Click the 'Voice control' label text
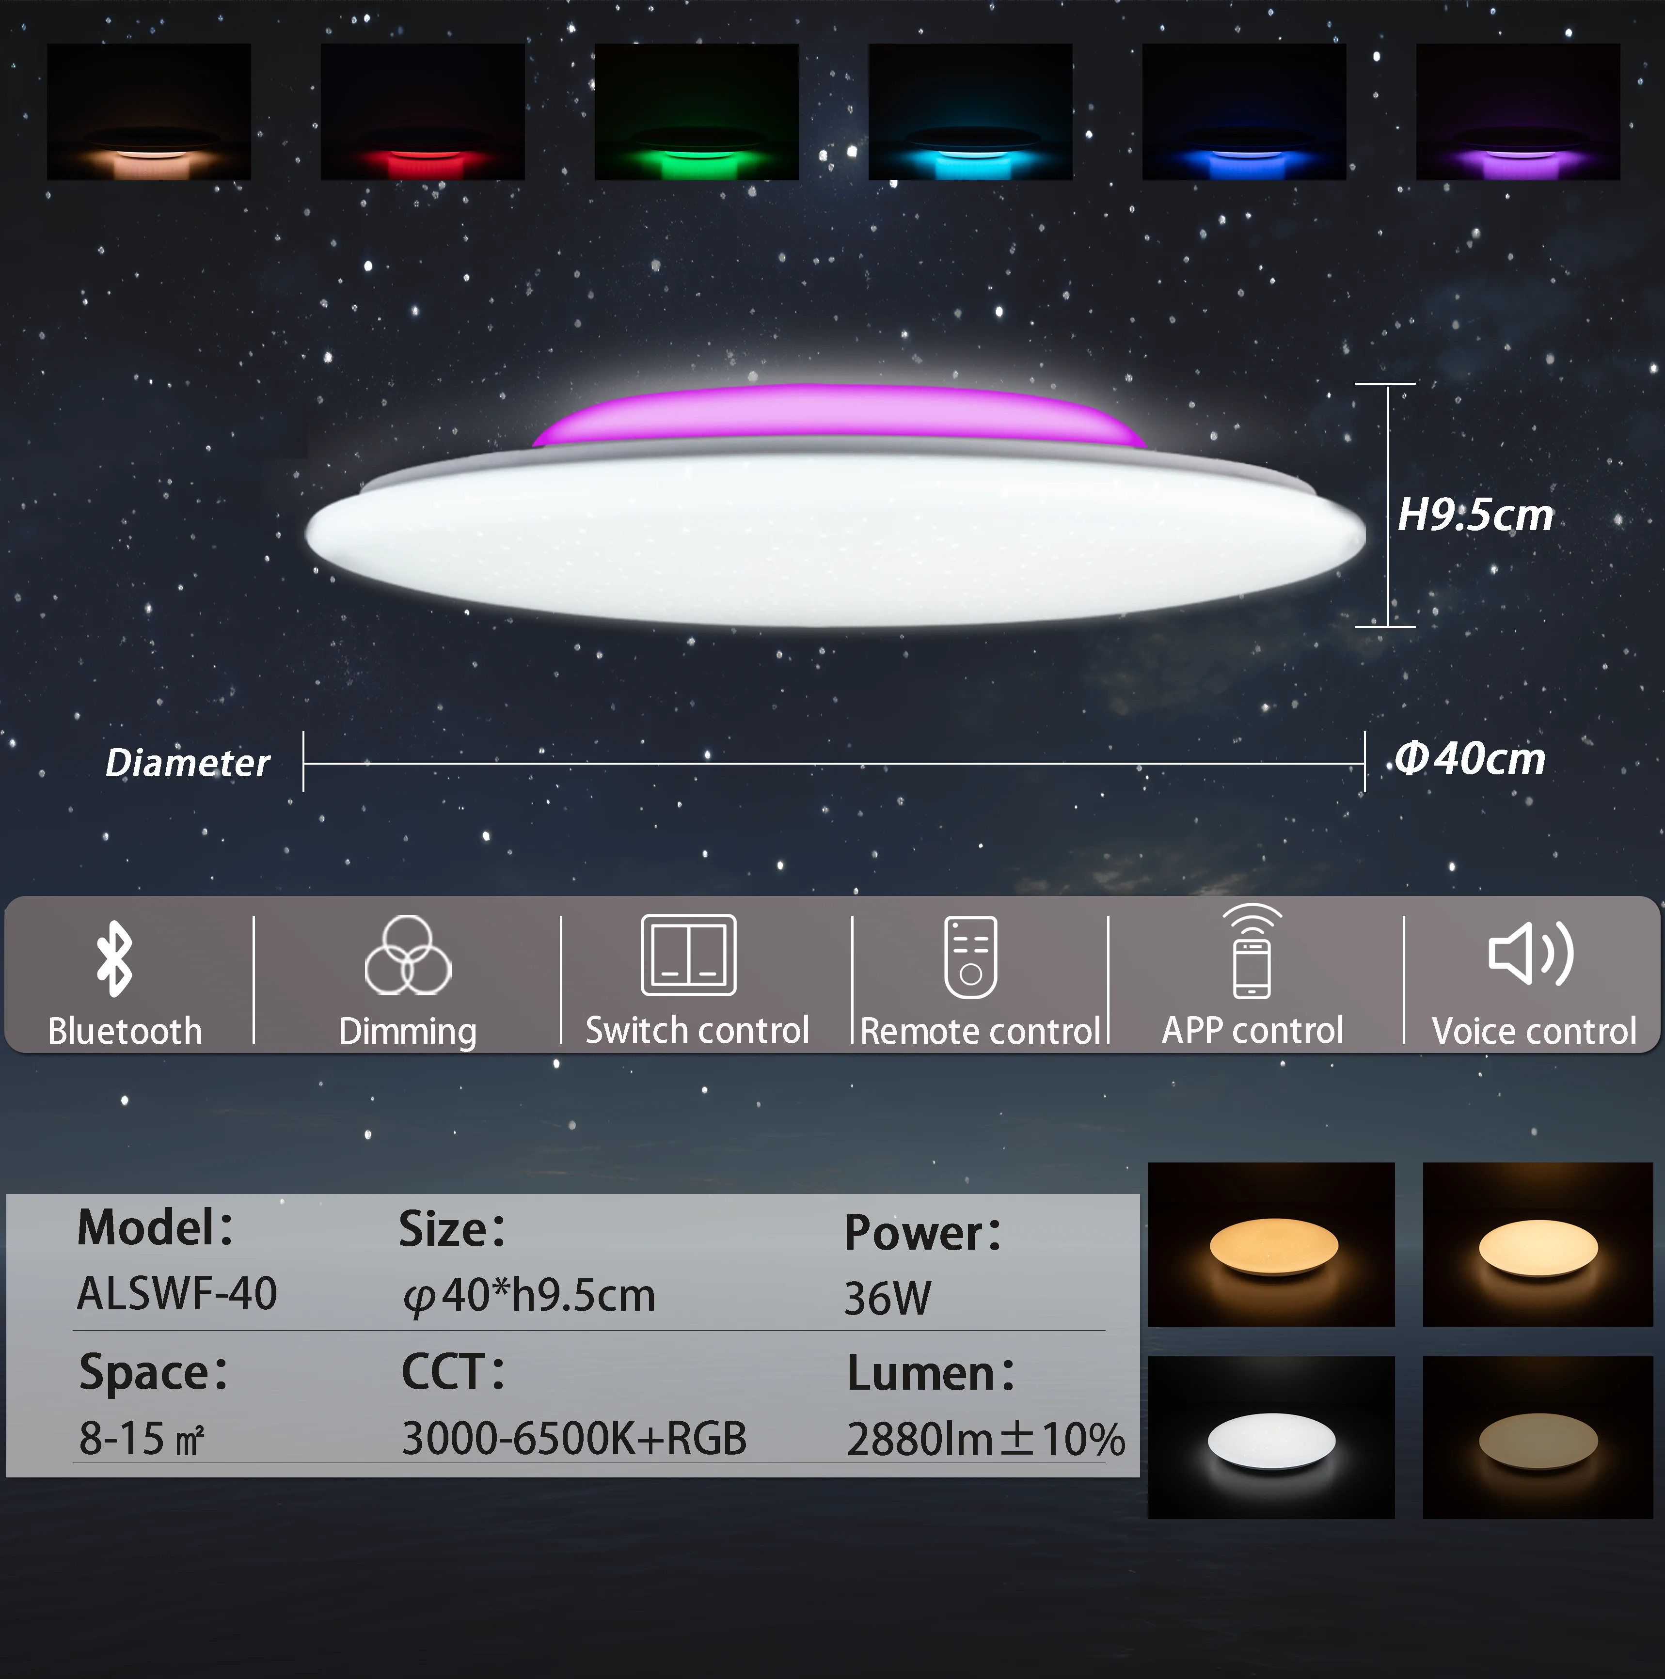Image resolution: width=1665 pixels, height=1679 pixels. (x=1535, y=1032)
